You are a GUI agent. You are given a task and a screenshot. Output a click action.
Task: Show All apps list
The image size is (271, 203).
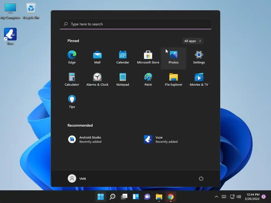(193, 41)
